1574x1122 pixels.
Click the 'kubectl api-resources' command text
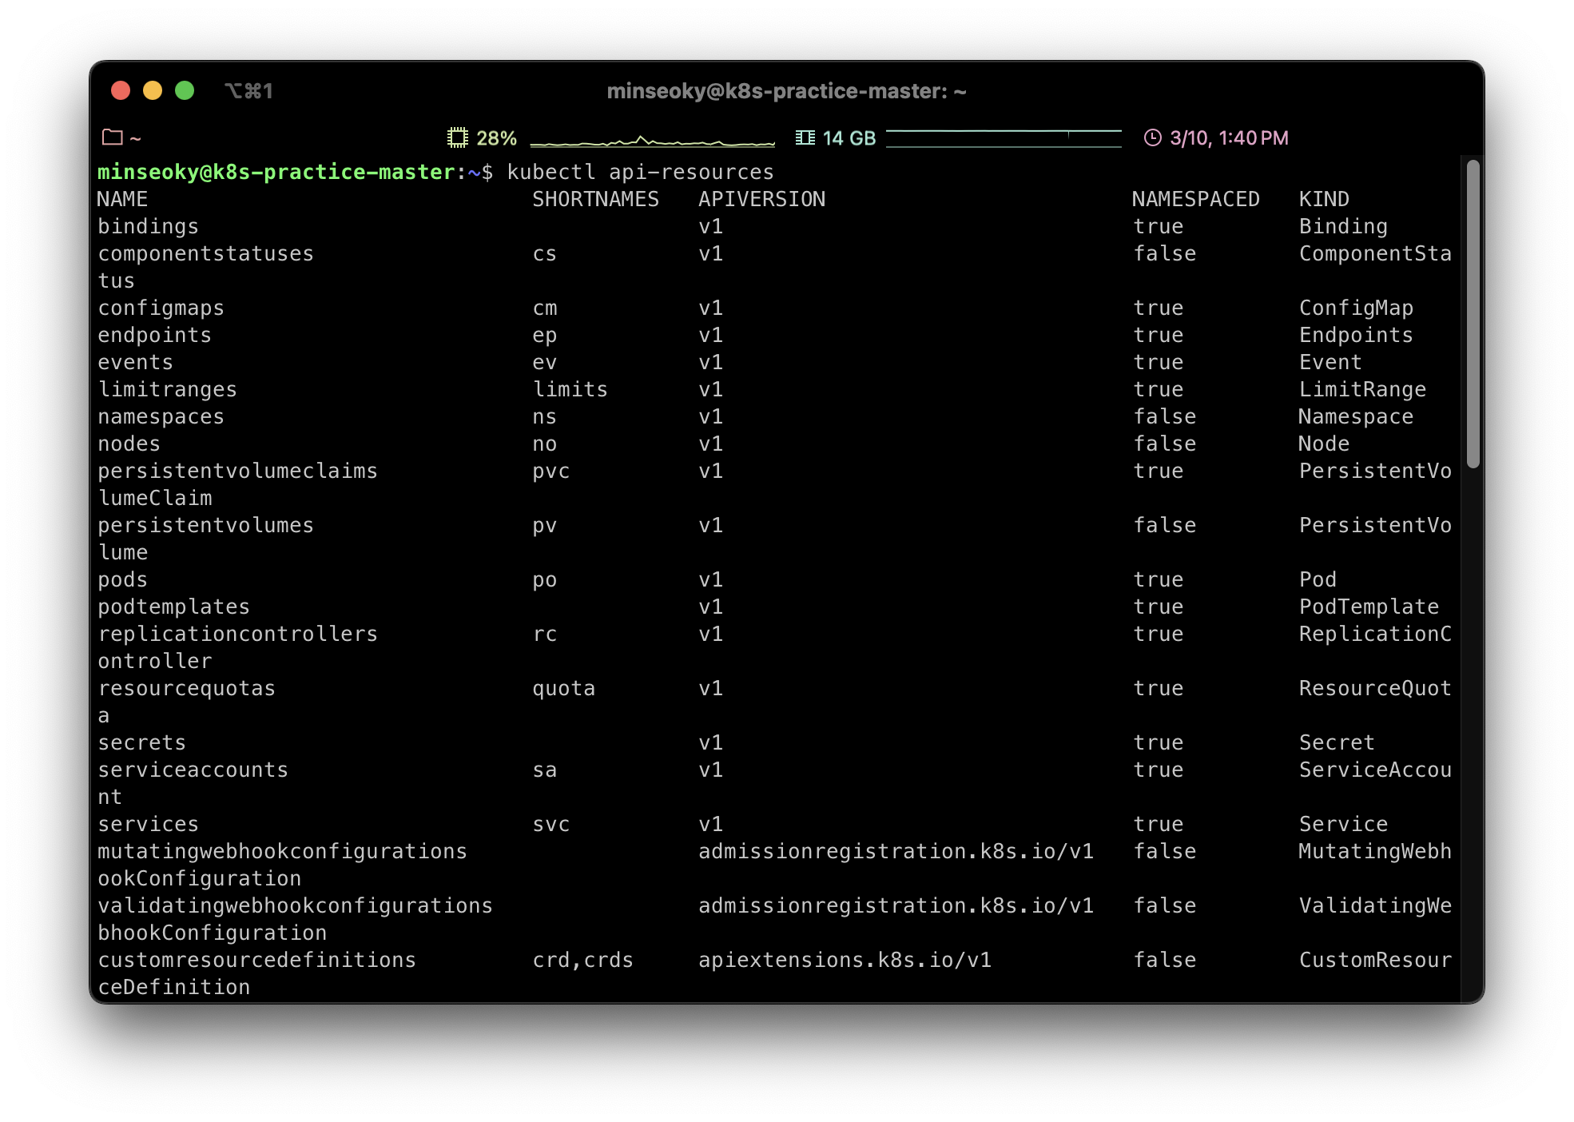tap(640, 172)
